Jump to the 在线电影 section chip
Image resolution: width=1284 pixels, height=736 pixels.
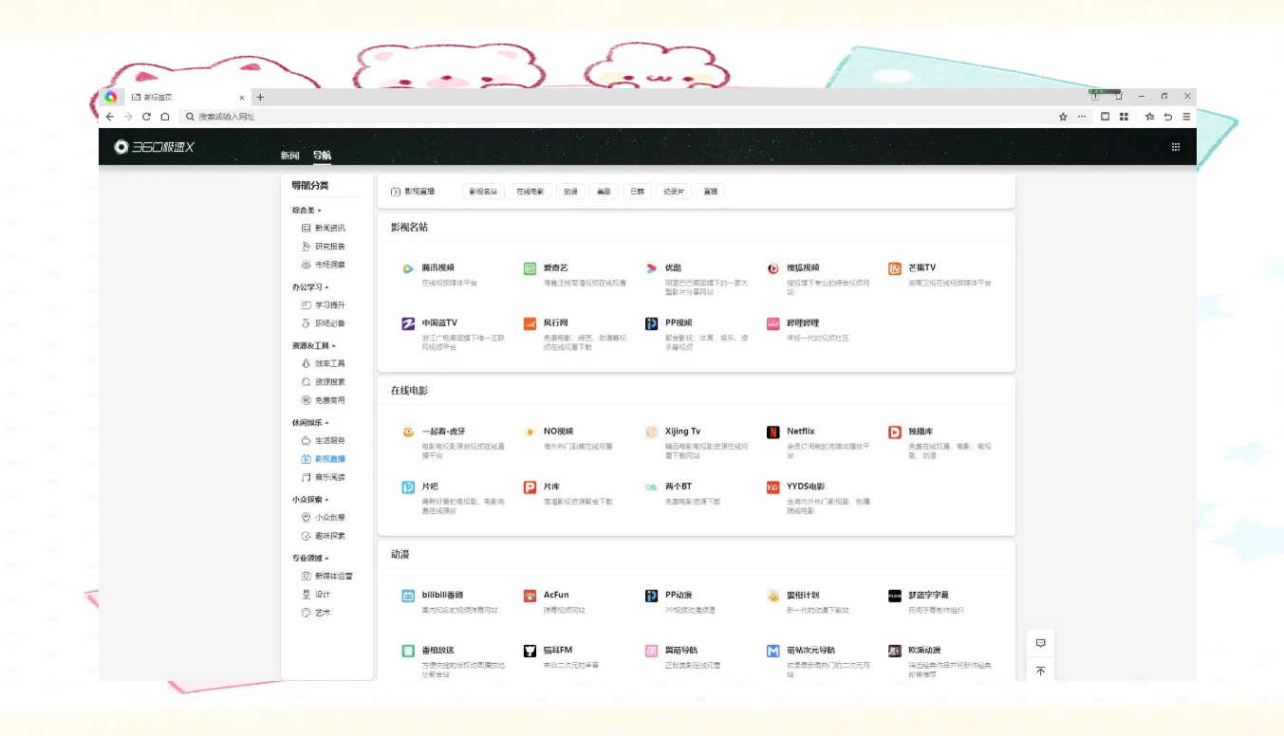coord(530,192)
